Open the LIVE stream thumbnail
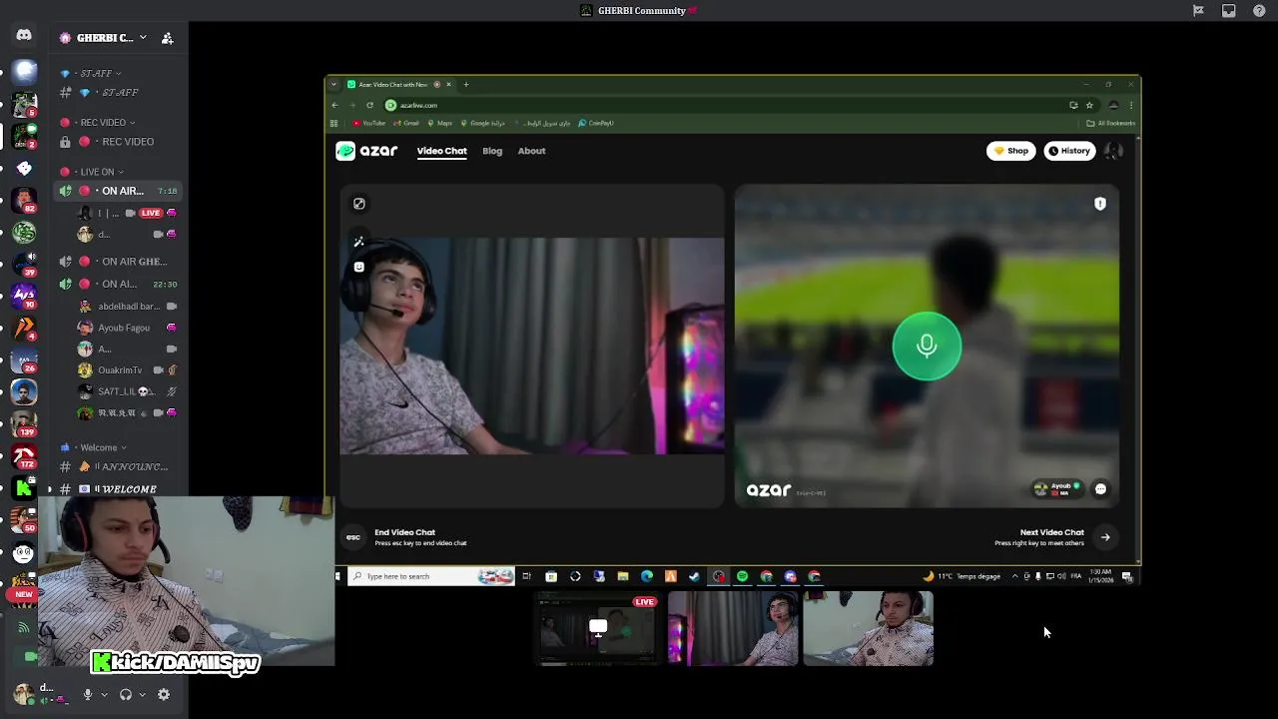 597,628
